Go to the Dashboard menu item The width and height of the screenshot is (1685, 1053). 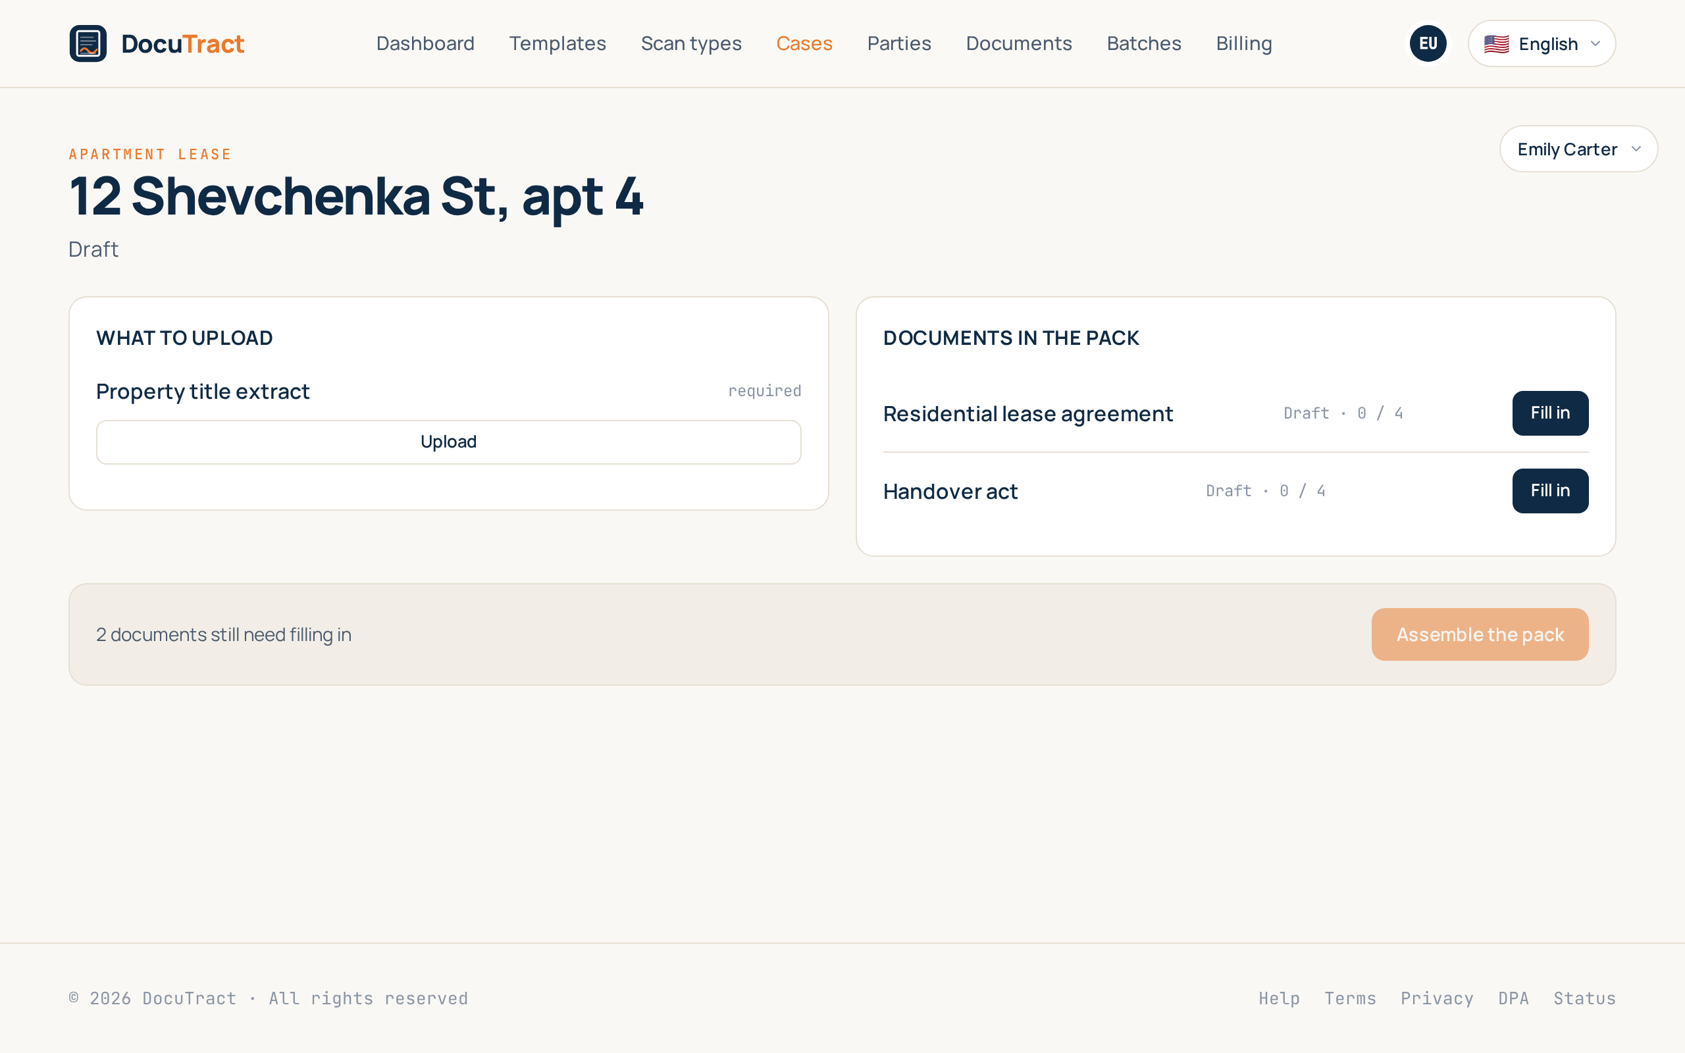(425, 43)
